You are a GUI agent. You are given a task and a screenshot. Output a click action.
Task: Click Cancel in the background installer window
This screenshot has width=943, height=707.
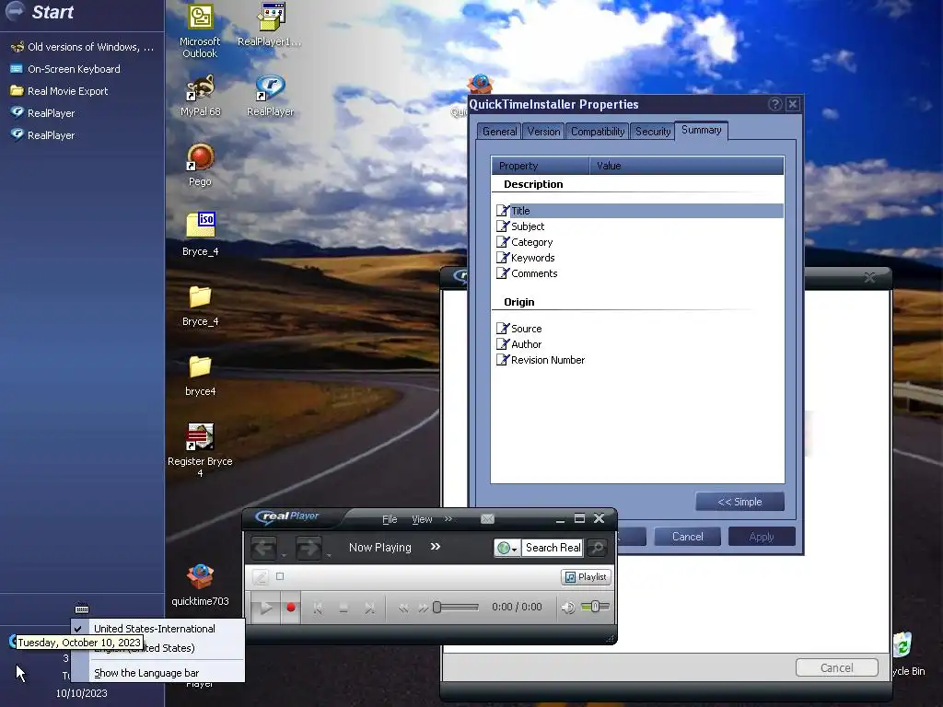pos(836,667)
